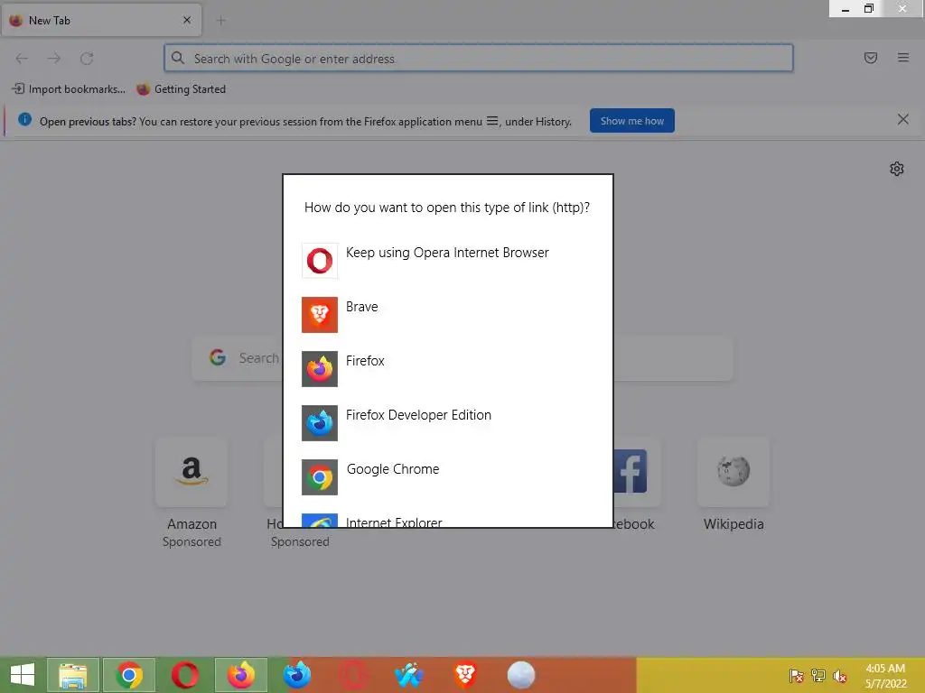Open Wikipedia shortcut tile
This screenshot has height=693, width=925.
pos(733,472)
